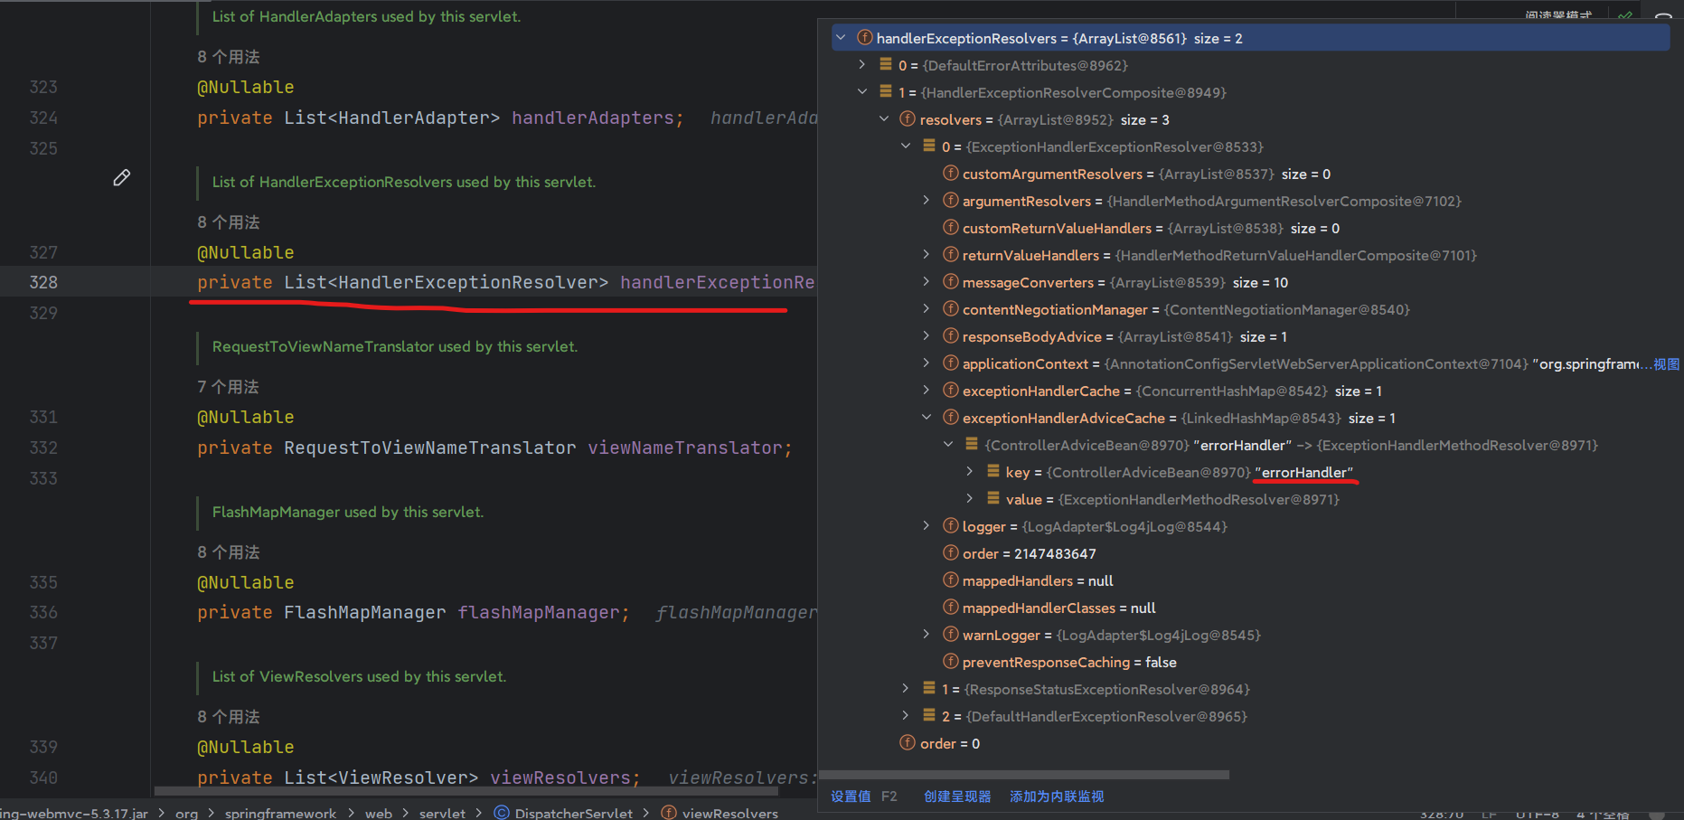1684x820 pixels.
Task: Click the field icon next to resolvers
Action: tap(908, 119)
